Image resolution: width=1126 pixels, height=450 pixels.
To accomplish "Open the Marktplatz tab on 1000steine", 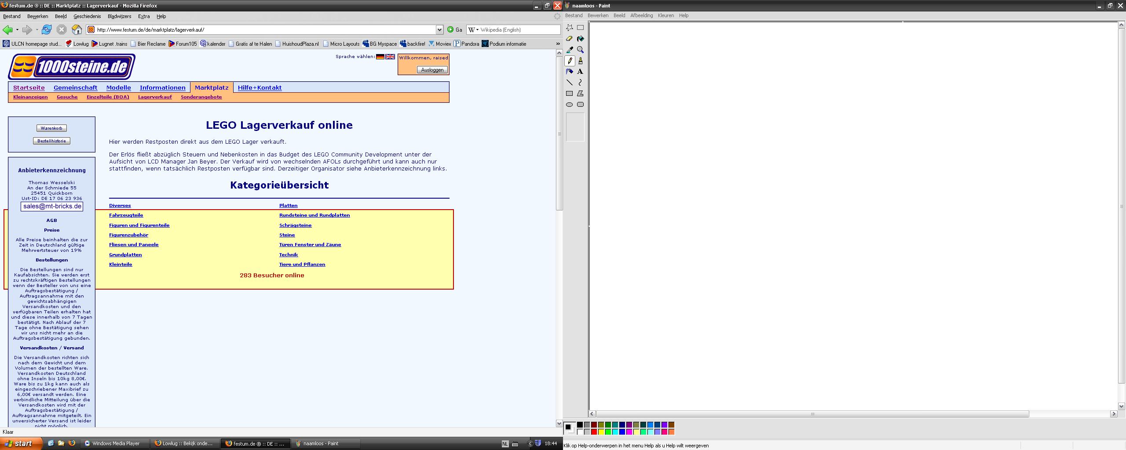I will [x=212, y=87].
